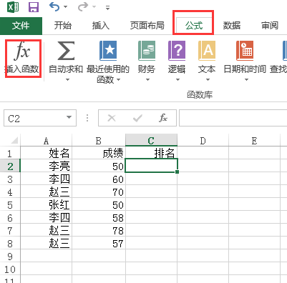Select column B header

(x=99, y=141)
